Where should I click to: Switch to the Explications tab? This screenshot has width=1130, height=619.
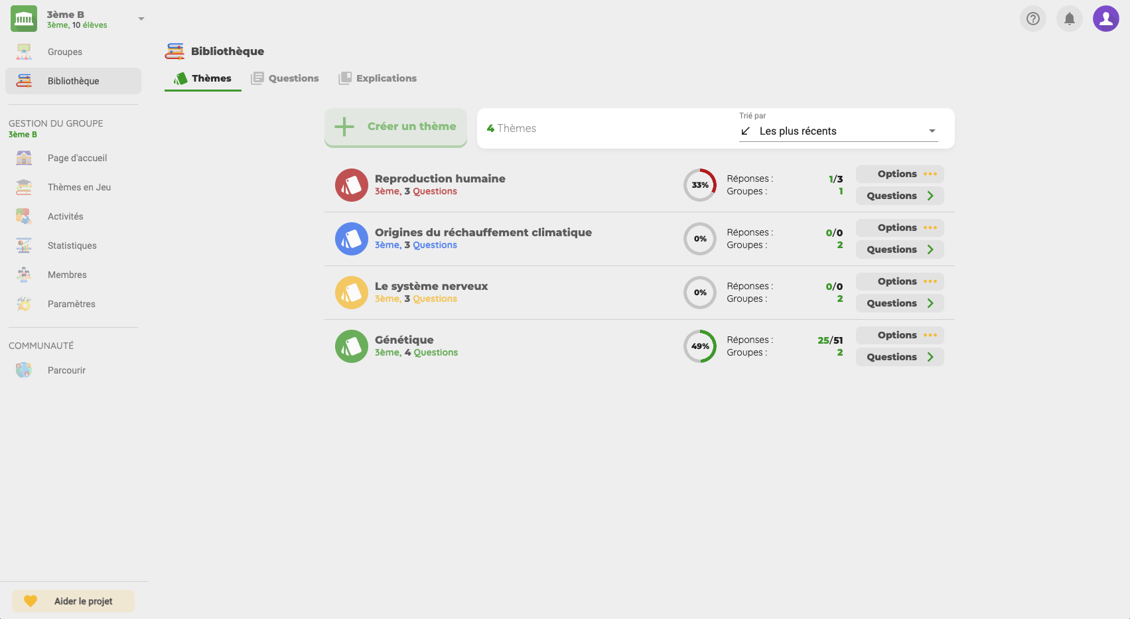click(378, 78)
